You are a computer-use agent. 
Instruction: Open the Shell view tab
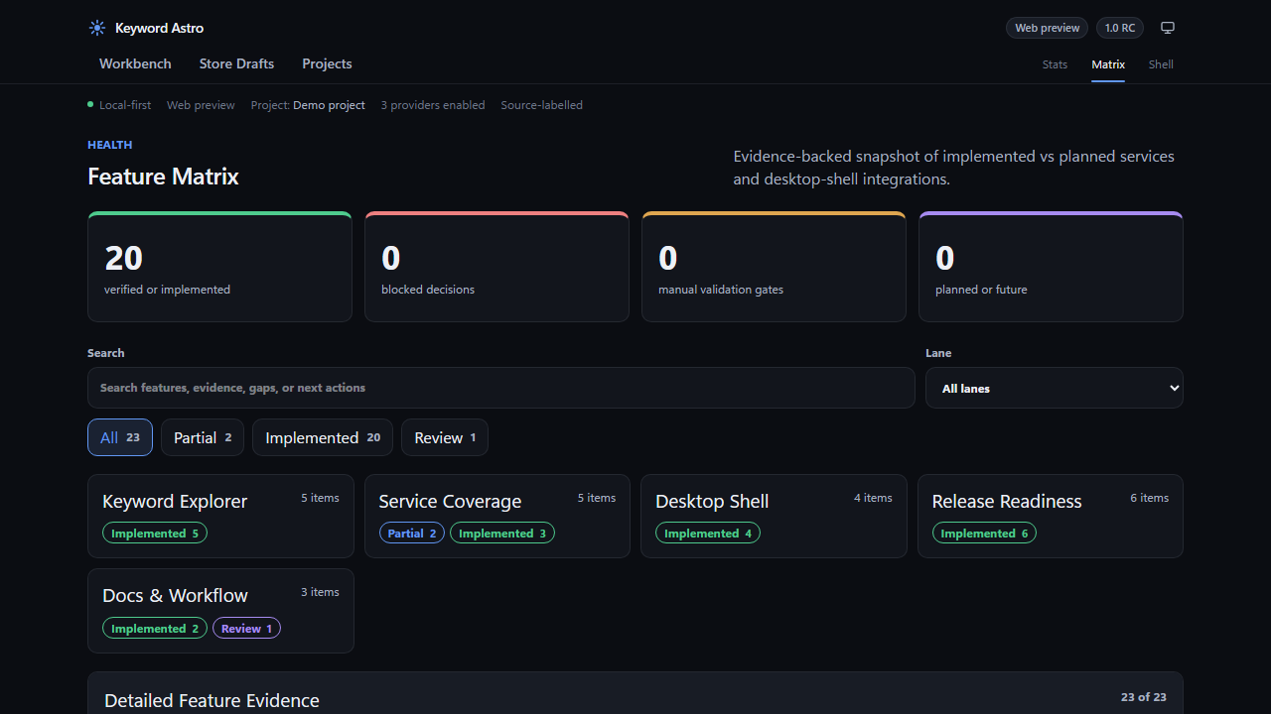(x=1161, y=64)
